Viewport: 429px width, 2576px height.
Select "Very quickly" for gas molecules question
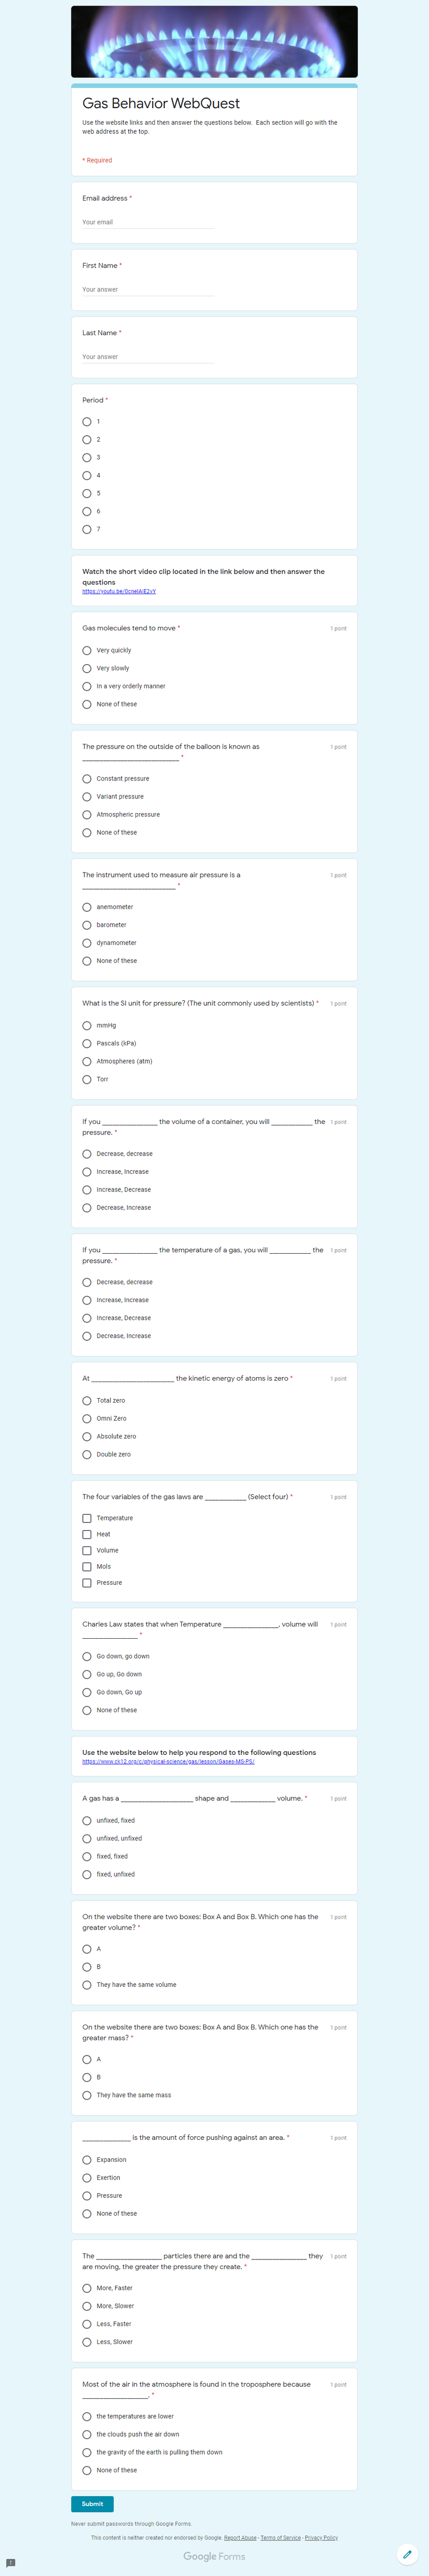coord(88,650)
